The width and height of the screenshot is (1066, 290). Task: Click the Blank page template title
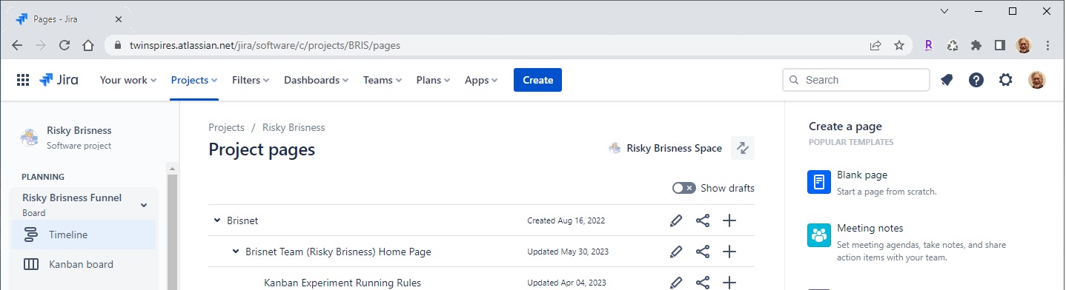[x=862, y=175]
